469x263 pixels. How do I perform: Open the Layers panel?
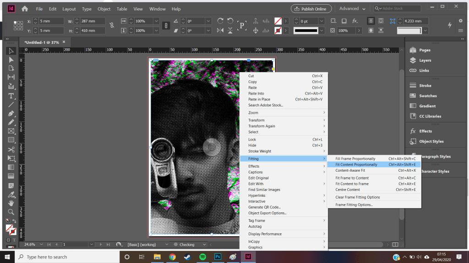tap(425, 60)
